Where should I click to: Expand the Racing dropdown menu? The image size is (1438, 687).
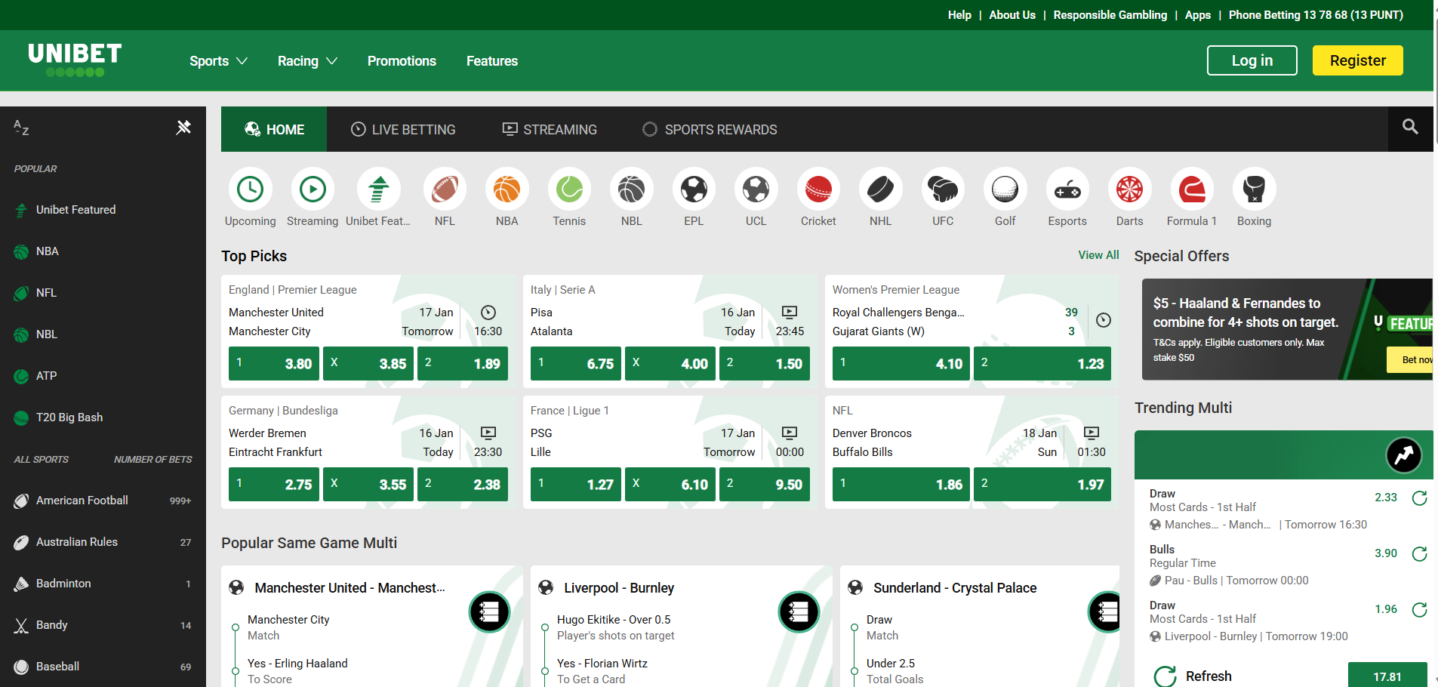pos(307,61)
